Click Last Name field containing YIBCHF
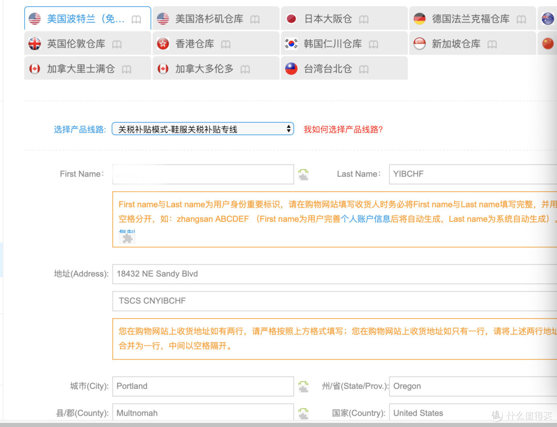The width and height of the screenshot is (557, 427). [473, 174]
